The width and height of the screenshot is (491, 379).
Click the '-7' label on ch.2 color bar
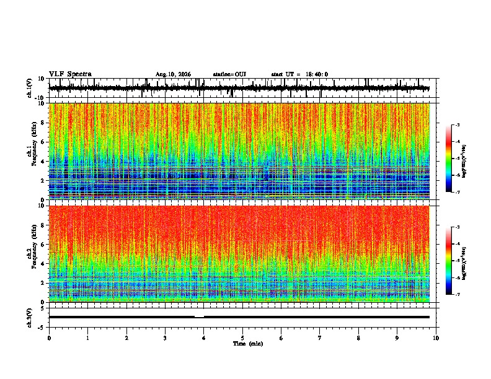point(458,294)
